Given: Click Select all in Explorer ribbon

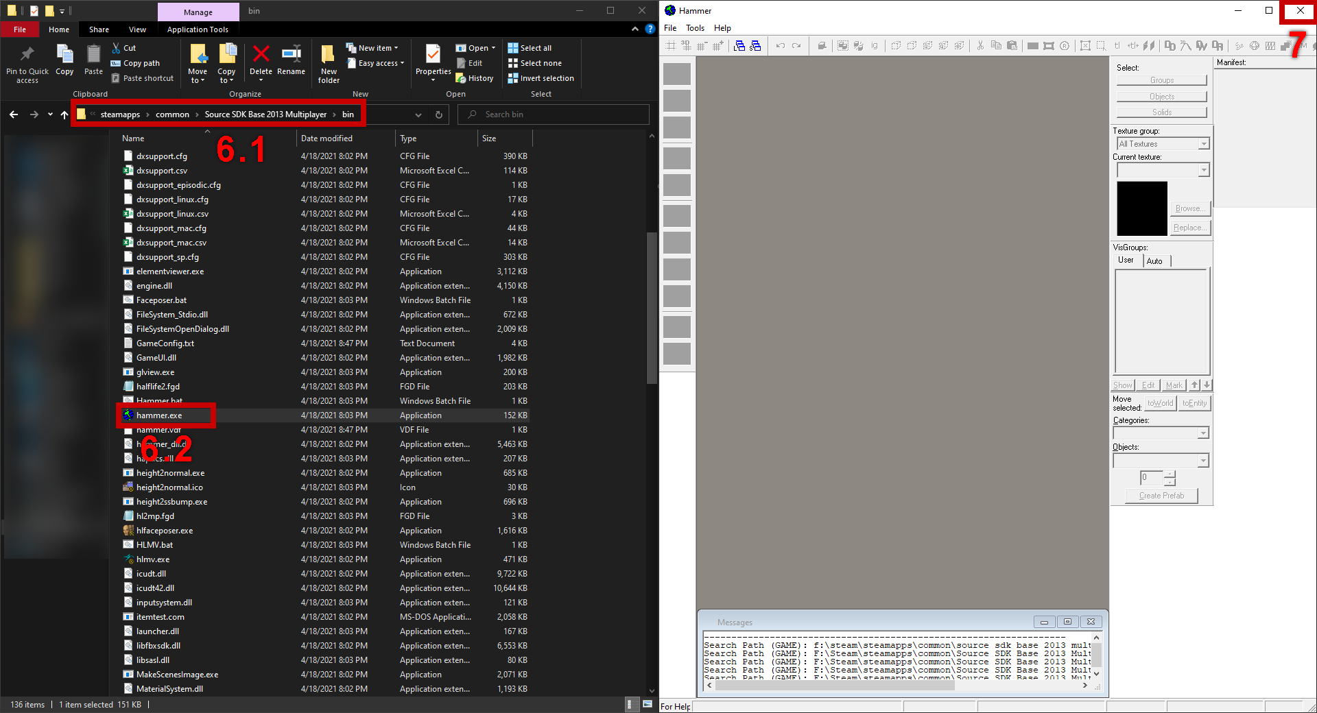Looking at the screenshot, I should (529, 48).
